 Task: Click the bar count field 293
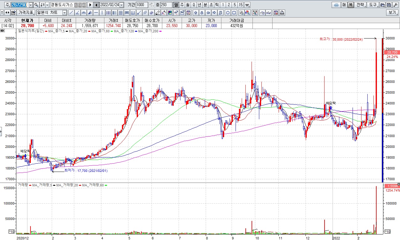click(166, 5)
